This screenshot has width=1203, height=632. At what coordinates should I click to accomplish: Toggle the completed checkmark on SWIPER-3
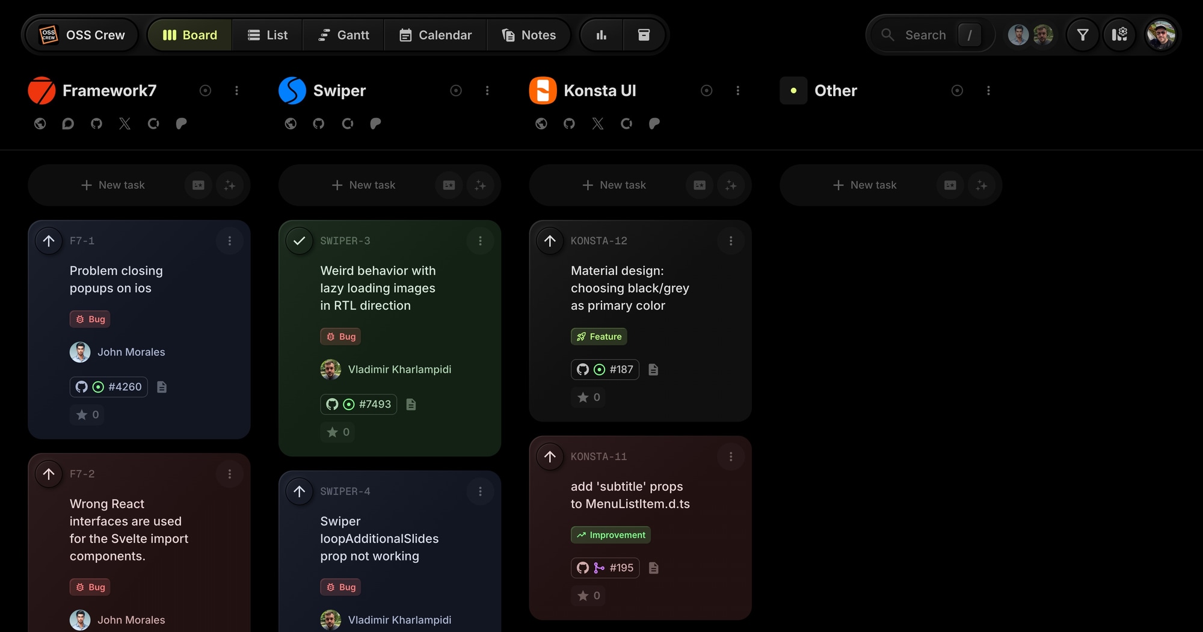click(299, 241)
